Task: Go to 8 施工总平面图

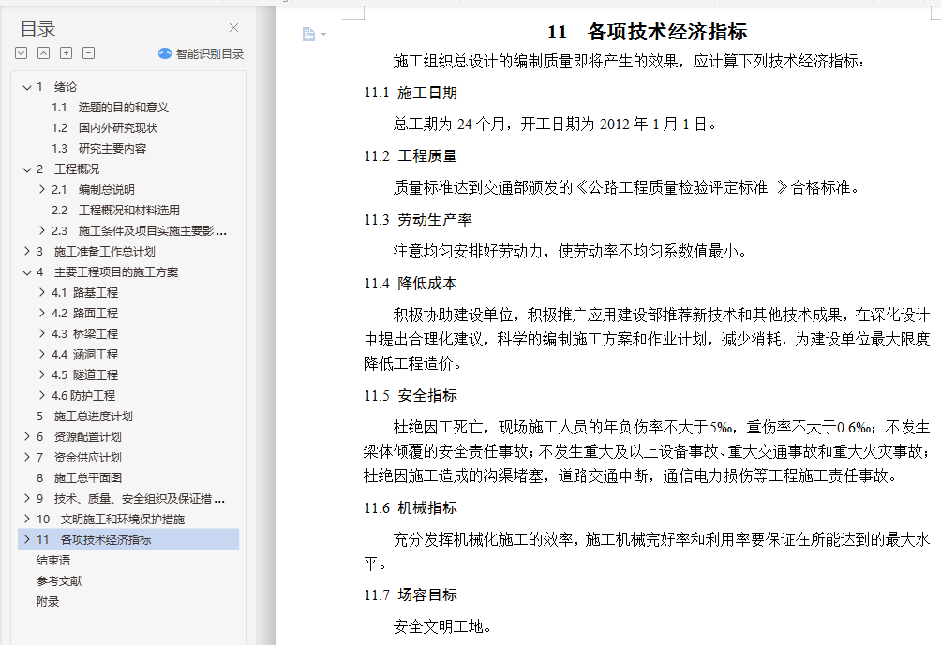Action: (x=80, y=477)
